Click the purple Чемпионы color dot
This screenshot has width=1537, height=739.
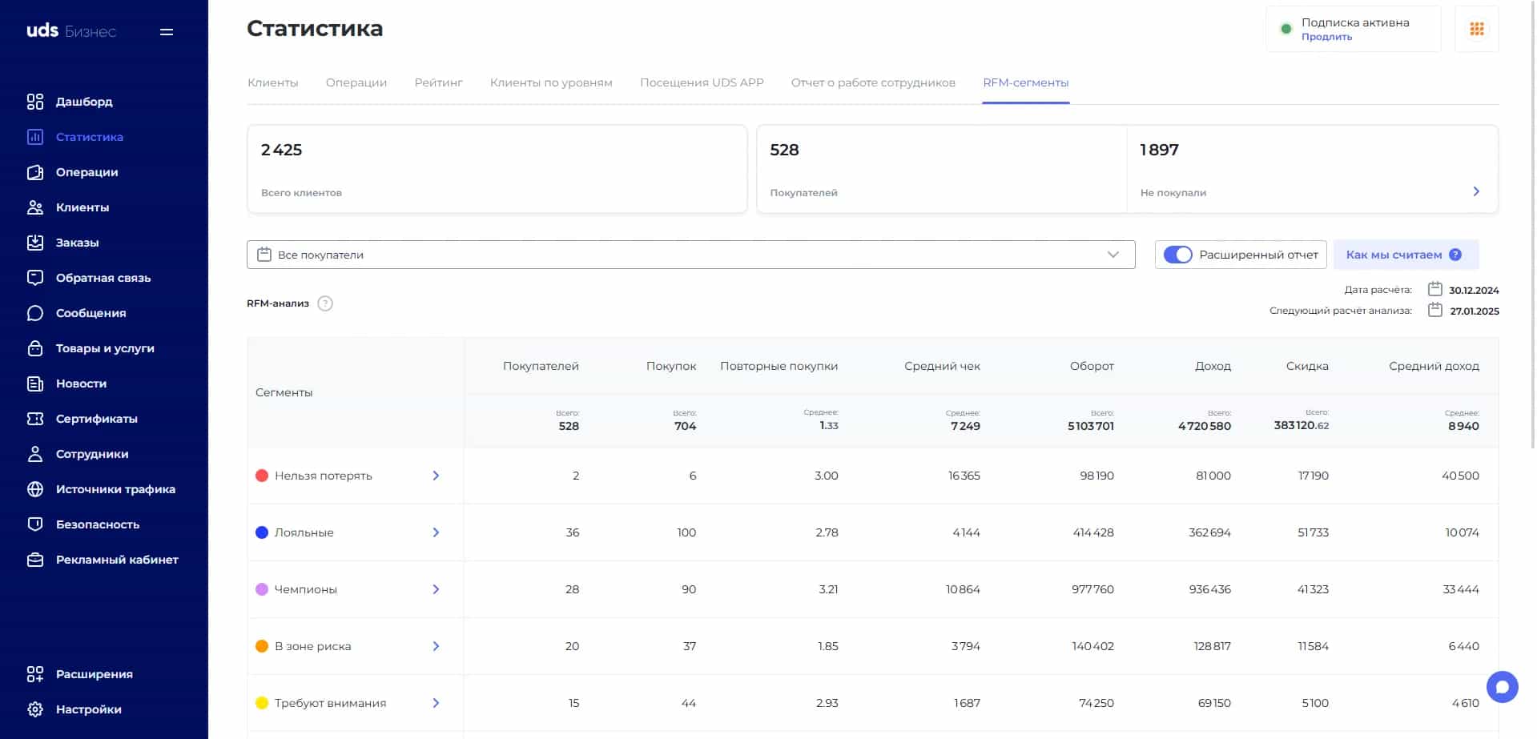[262, 589]
